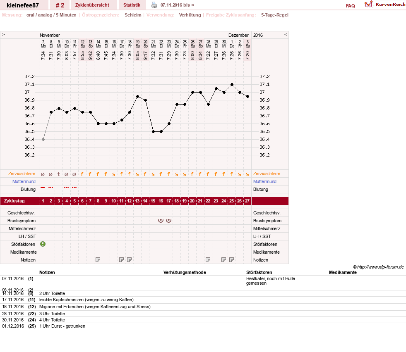Click the note '2 Uhr Toilette'
Viewport: 406px width, 352px height.
(52, 293)
